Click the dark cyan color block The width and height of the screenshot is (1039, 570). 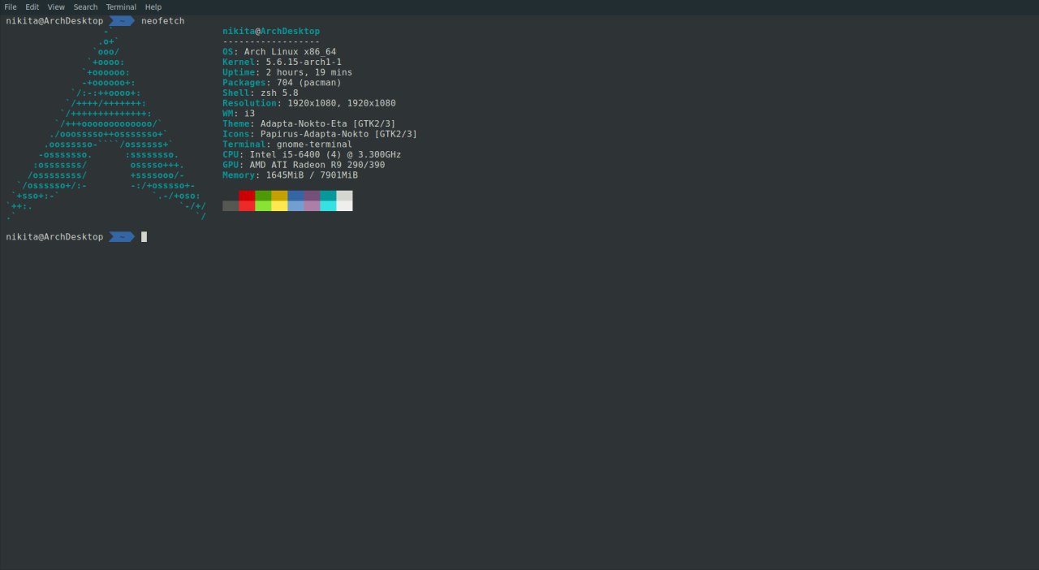[x=328, y=196]
